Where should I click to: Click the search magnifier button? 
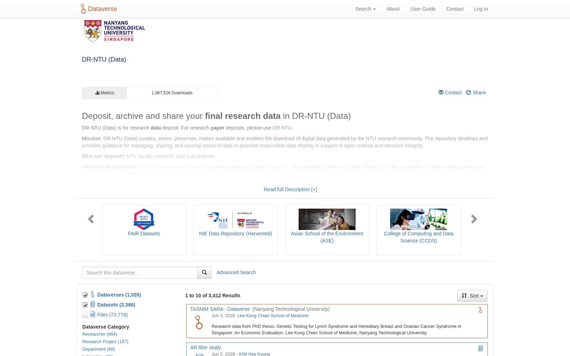pos(204,273)
